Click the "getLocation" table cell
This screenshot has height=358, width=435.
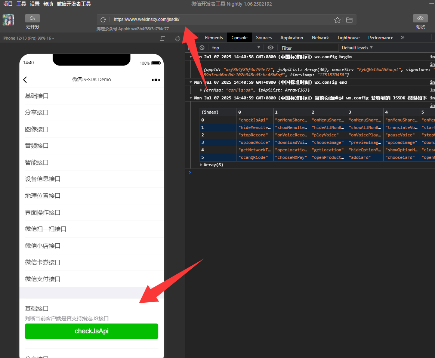tap(328, 150)
